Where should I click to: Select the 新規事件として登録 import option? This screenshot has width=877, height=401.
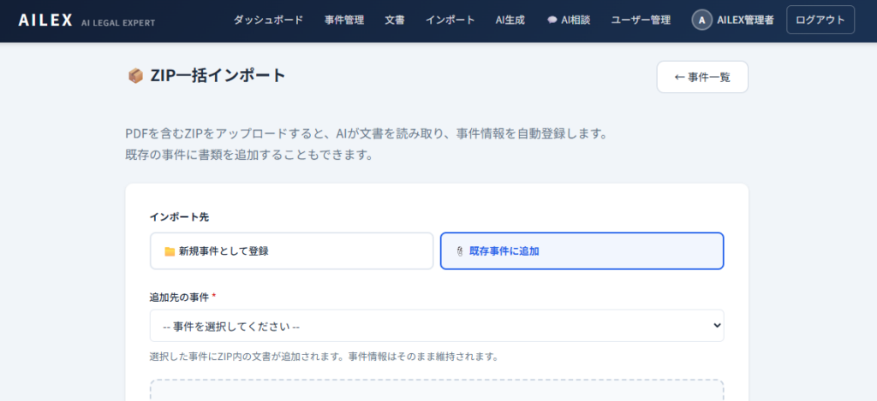coord(291,251)
